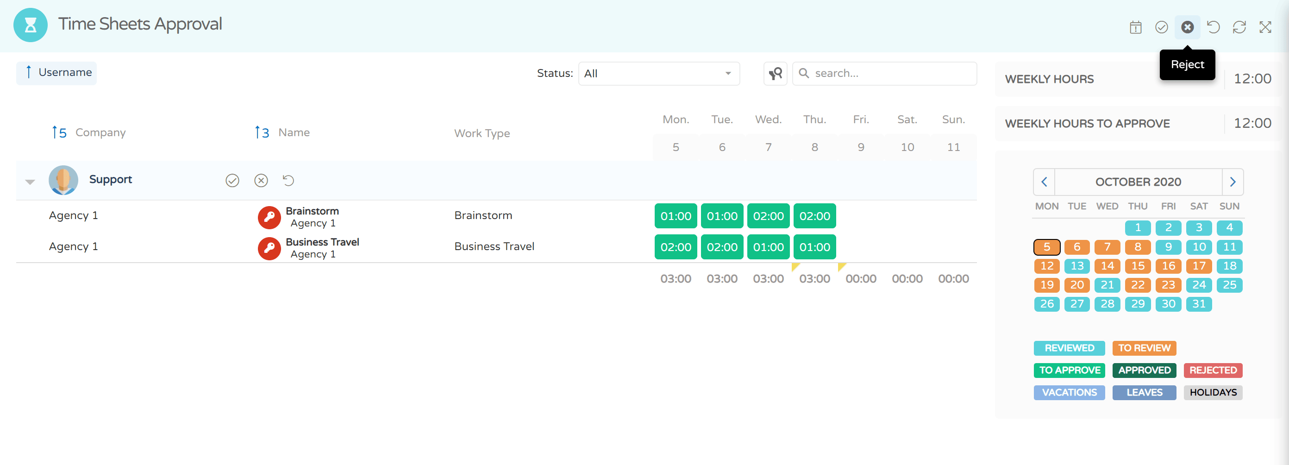
Task: Click the undo arrow icon in top toolbar
Action: (1213, 27)
